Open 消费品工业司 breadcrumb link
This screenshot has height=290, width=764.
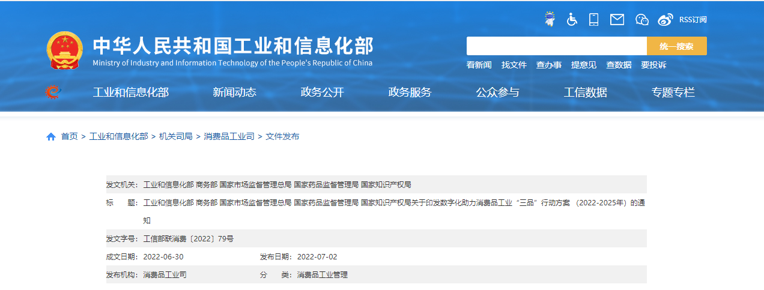pos(229,136)
